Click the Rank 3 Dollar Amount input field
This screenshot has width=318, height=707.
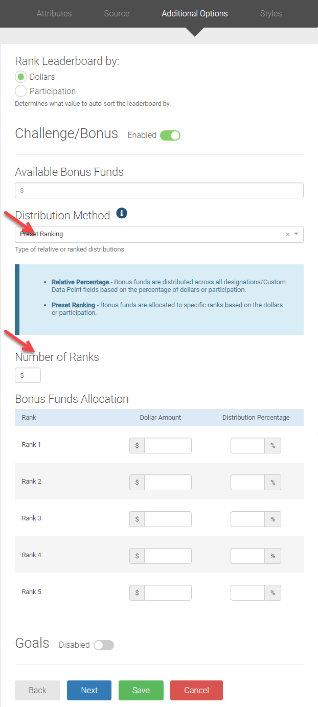coord(168,519)
